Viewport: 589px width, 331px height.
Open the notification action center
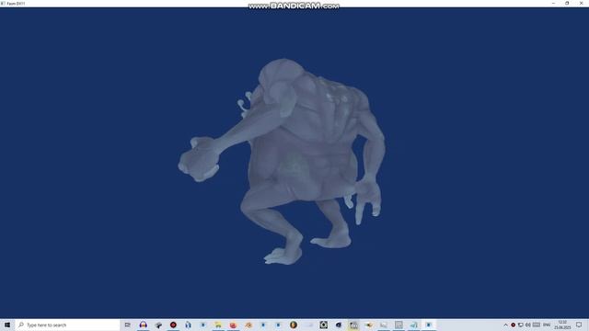(579, 325)
